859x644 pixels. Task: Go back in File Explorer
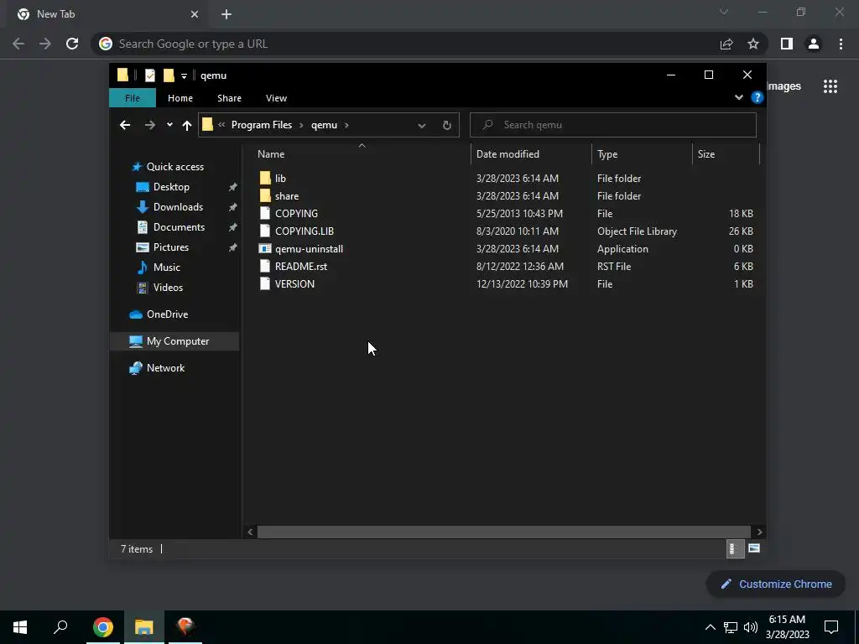pos(125,126)
